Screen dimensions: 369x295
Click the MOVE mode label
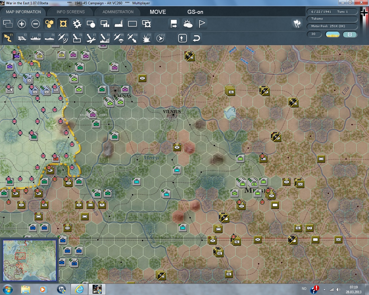[158, 12]
